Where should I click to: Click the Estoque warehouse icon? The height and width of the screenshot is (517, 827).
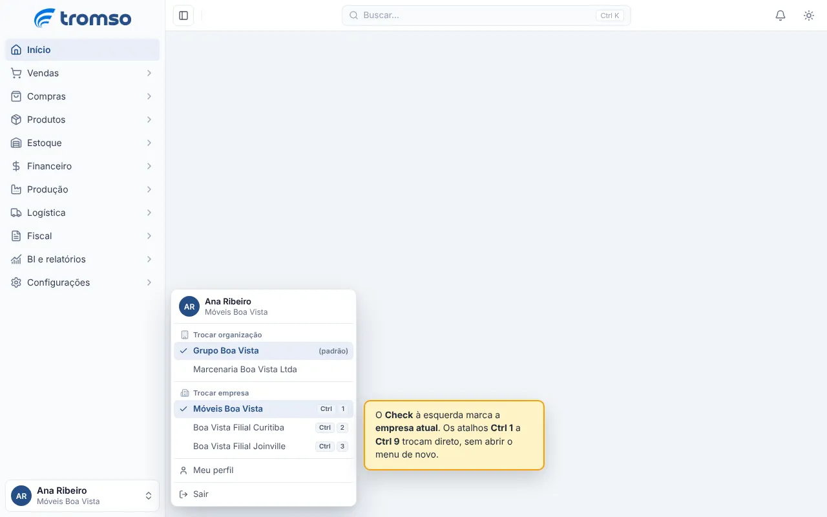click(x=16, y=143)
